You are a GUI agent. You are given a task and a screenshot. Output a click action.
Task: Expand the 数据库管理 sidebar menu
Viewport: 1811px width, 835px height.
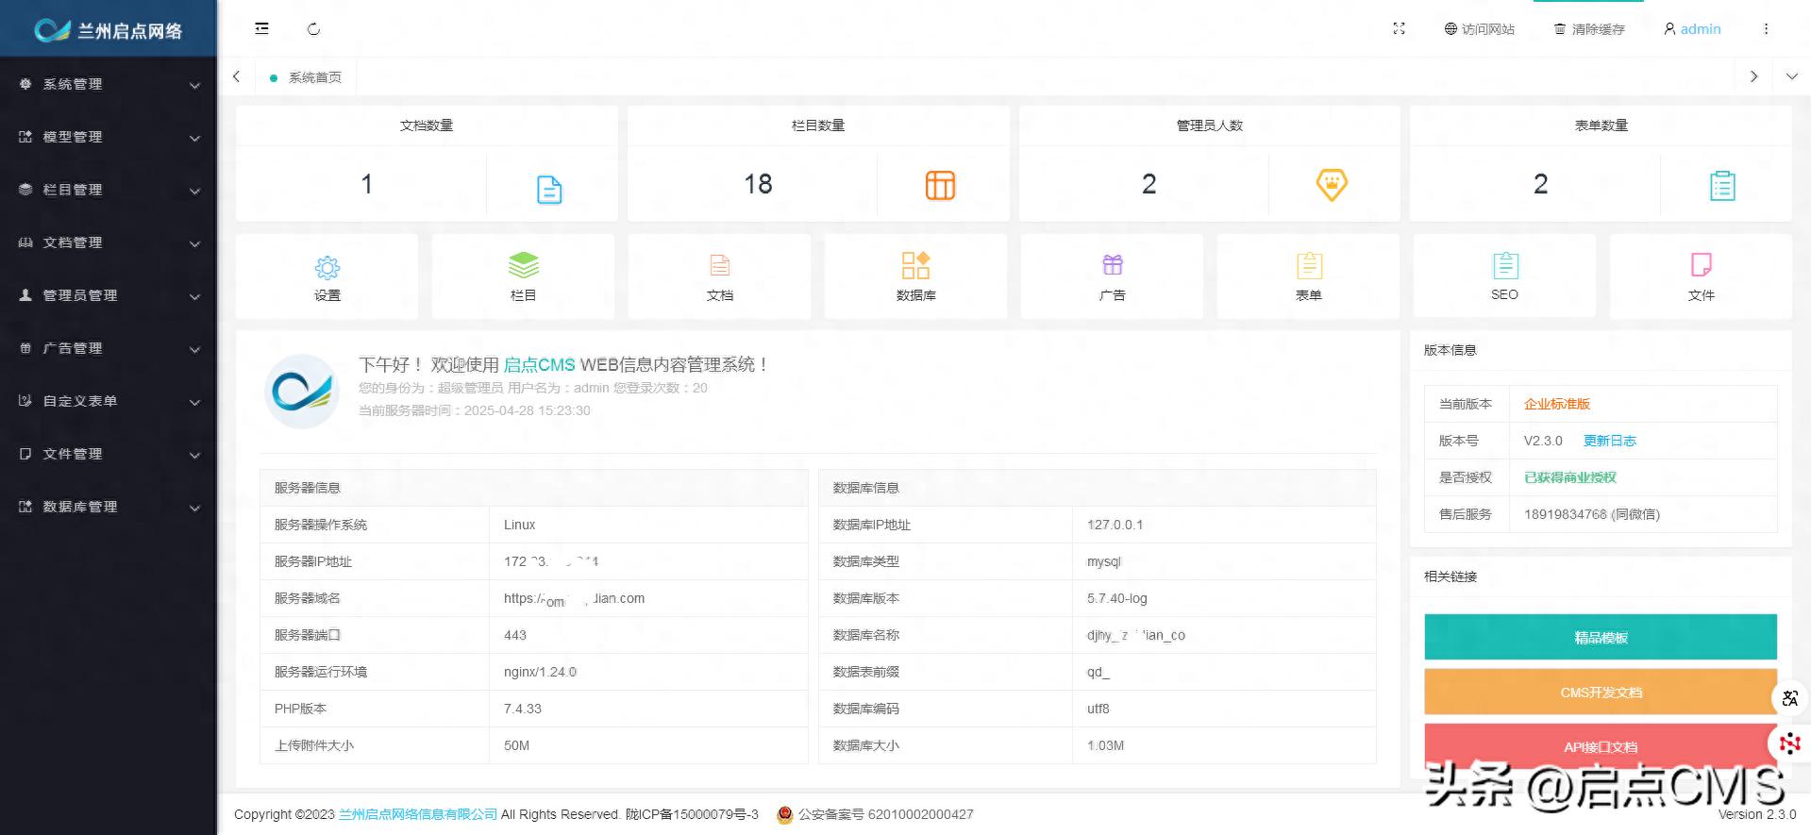coord(109,507)
